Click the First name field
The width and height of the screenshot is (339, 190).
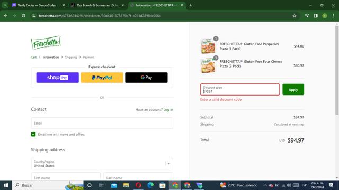(66, 177)
